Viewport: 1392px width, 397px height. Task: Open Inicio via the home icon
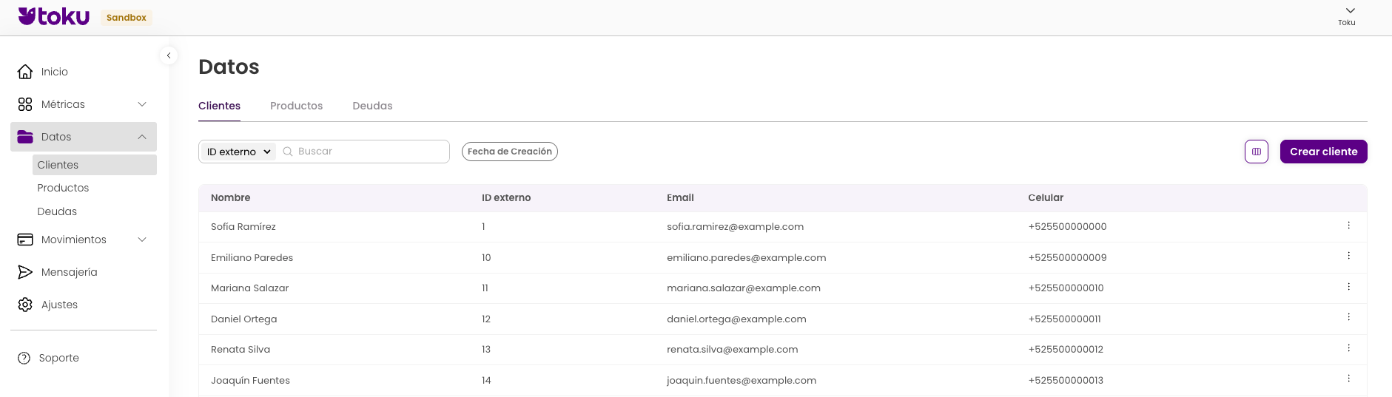coord(25,72)
